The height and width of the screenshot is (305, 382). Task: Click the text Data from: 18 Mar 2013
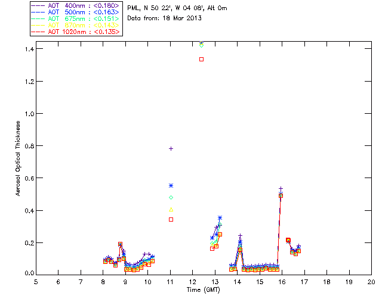click(x=165, y=18)
